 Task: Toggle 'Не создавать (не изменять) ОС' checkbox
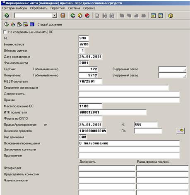(5, 32)
